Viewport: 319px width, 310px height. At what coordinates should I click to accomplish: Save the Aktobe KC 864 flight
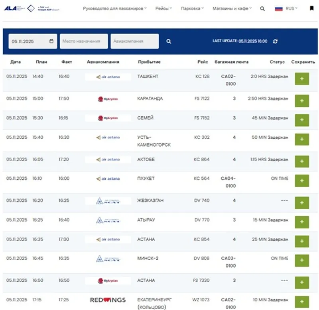(302, 161)
